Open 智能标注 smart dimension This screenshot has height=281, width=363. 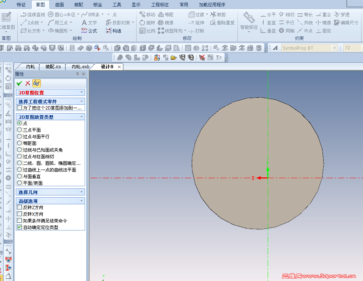click(x=249, y=21)
